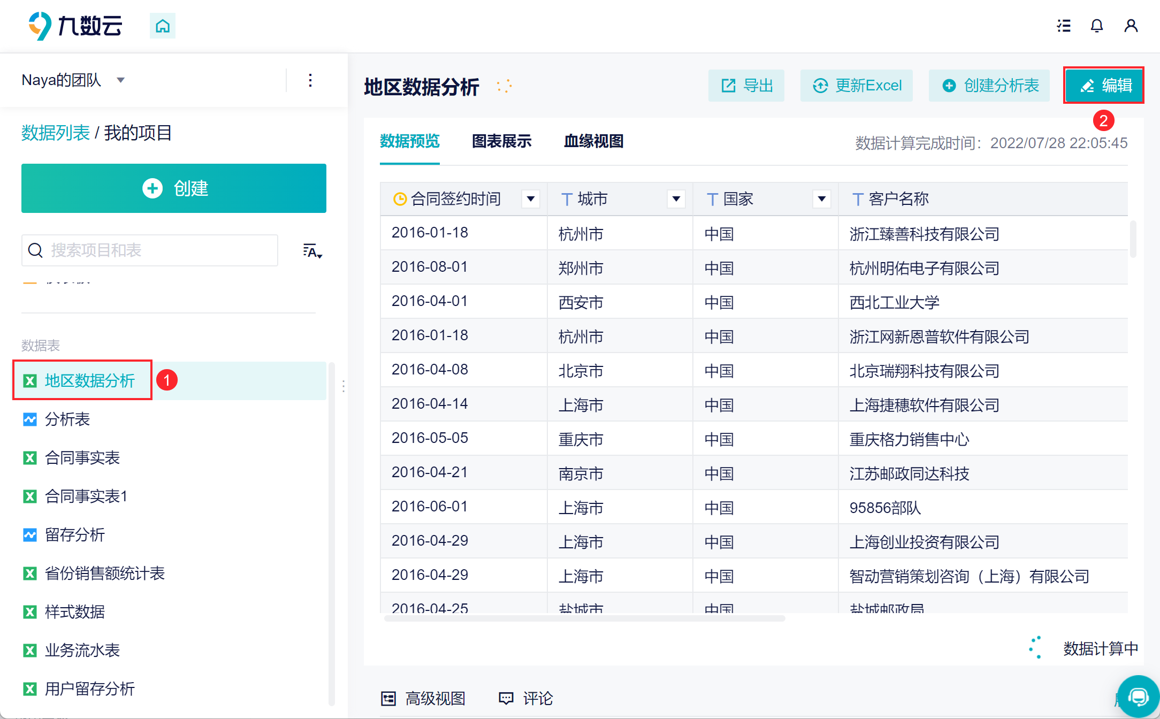The width and height of the screenshot is (1160, 719).
Task: Open the task list icon top right
Action: point(1064,26)
